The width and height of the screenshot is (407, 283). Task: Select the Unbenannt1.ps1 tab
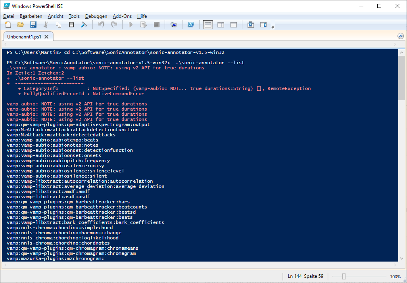pos(24,36)
